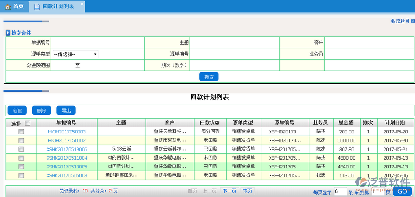Toggle the select-all checkbox in header
This screenshot has width=415, height=197.
click(x=28, y=123)
